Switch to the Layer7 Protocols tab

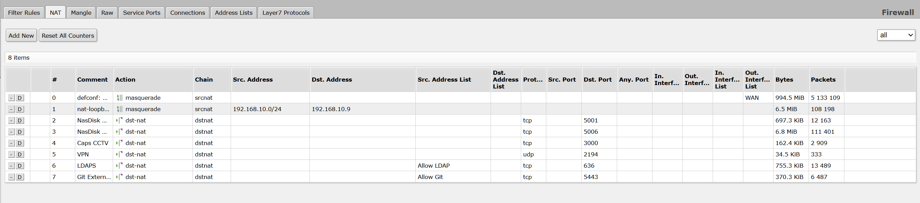coord(286,12)
